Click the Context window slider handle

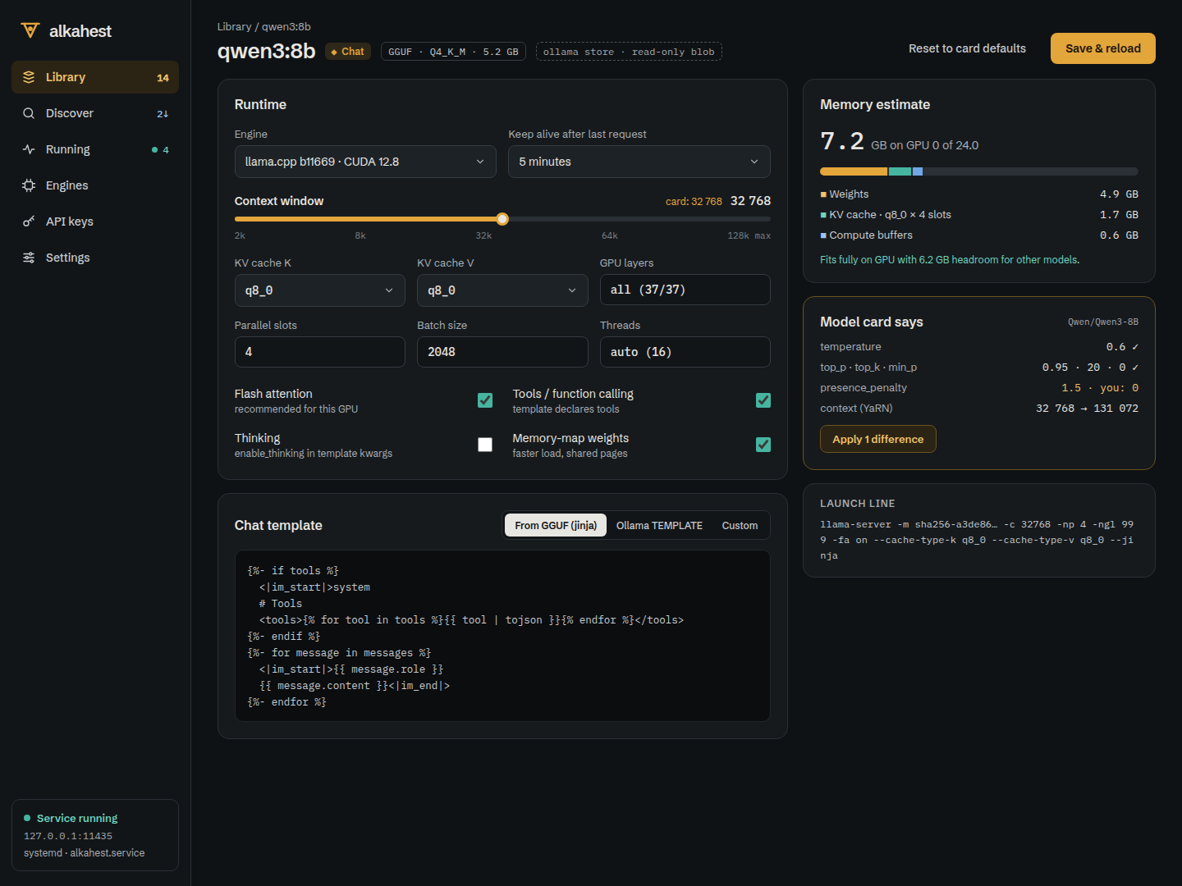coord(502,219)
